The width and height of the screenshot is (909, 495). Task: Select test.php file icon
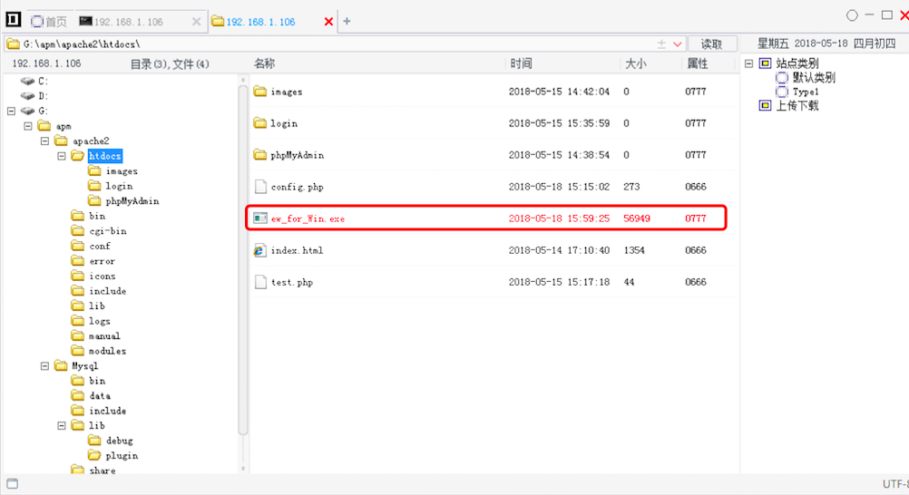pos(260,282)
